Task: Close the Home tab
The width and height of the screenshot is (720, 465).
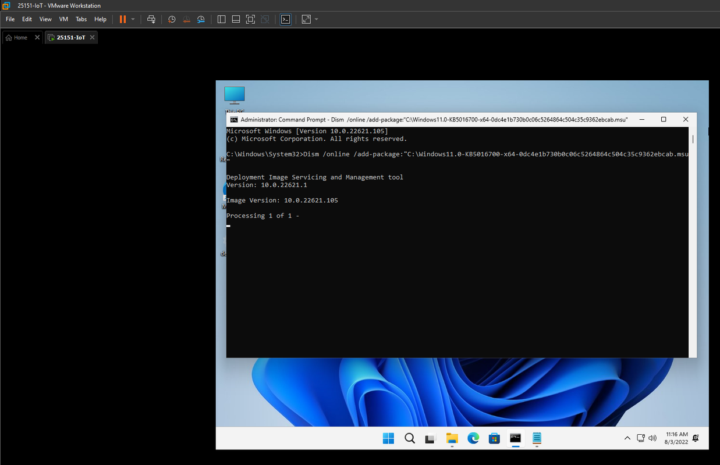Action: (37, 37)
